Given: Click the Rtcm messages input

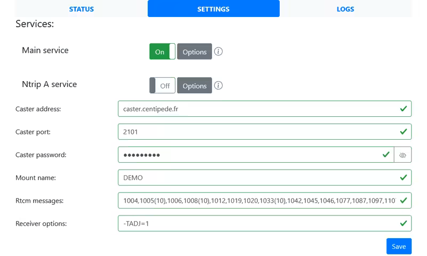Looking at the screenshot, I should [256, 201].
